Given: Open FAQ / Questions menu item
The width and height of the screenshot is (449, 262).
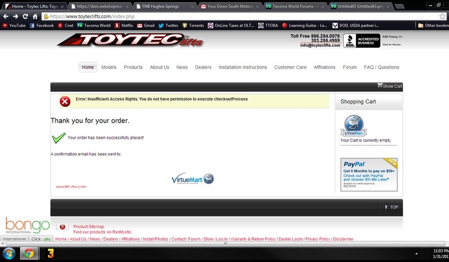Looking at the screenshot, I should point(381,67).
